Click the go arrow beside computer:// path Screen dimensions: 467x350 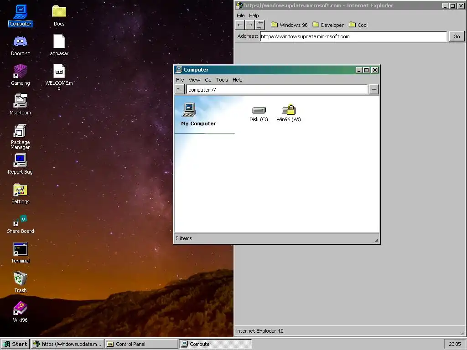click(x=374, y=89)
